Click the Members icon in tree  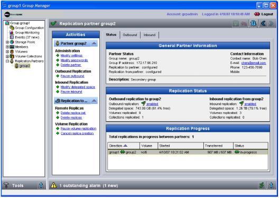tap(12, 47)
